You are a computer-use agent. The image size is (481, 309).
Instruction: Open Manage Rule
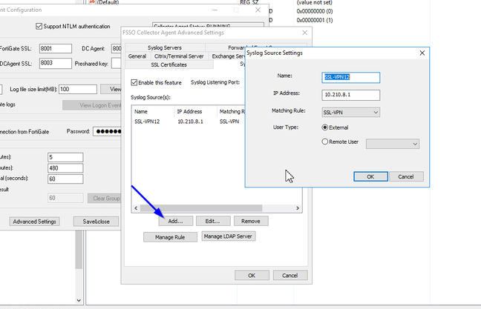[x=170, y=237]
